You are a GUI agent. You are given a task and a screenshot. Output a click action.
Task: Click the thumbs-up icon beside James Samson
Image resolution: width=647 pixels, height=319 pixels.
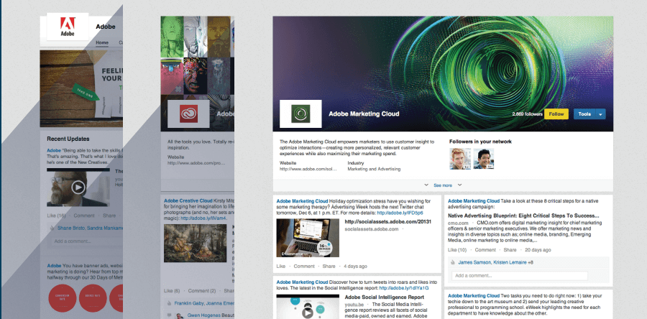453,264
